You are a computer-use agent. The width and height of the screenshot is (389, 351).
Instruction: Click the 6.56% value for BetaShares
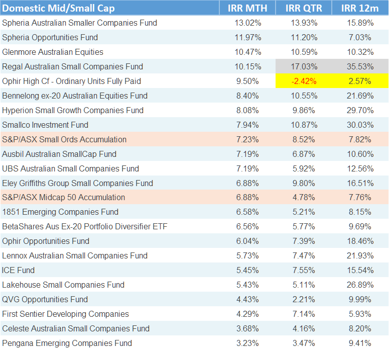tap(247, 226)
